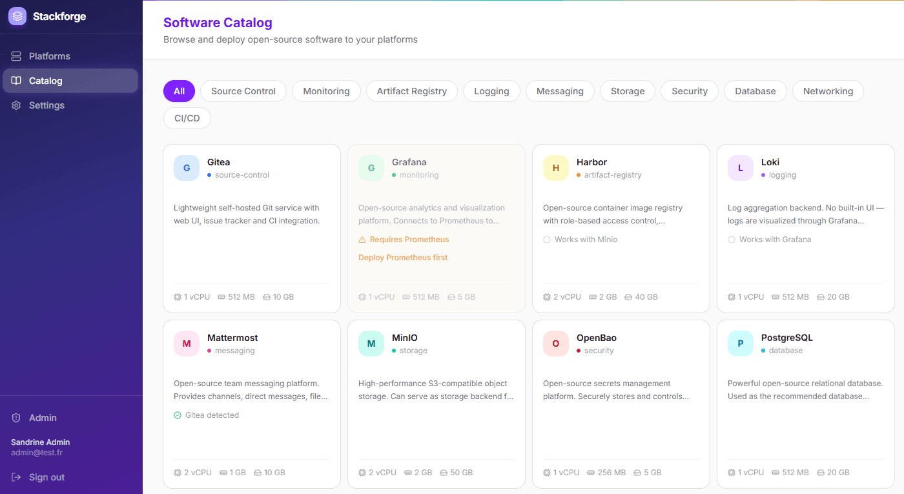Filter by Networking category
Viewport: 904px width, 494px height.
pyautogui.click(x=828, y=91)
